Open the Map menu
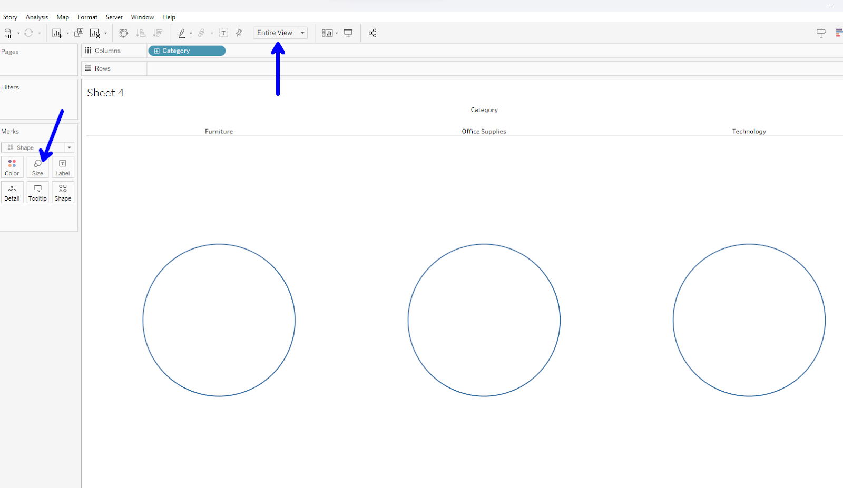The width and height of the screenshot is (843, 488). 63,17
